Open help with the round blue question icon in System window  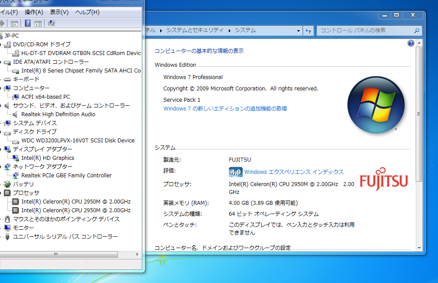tap(410, 43)
